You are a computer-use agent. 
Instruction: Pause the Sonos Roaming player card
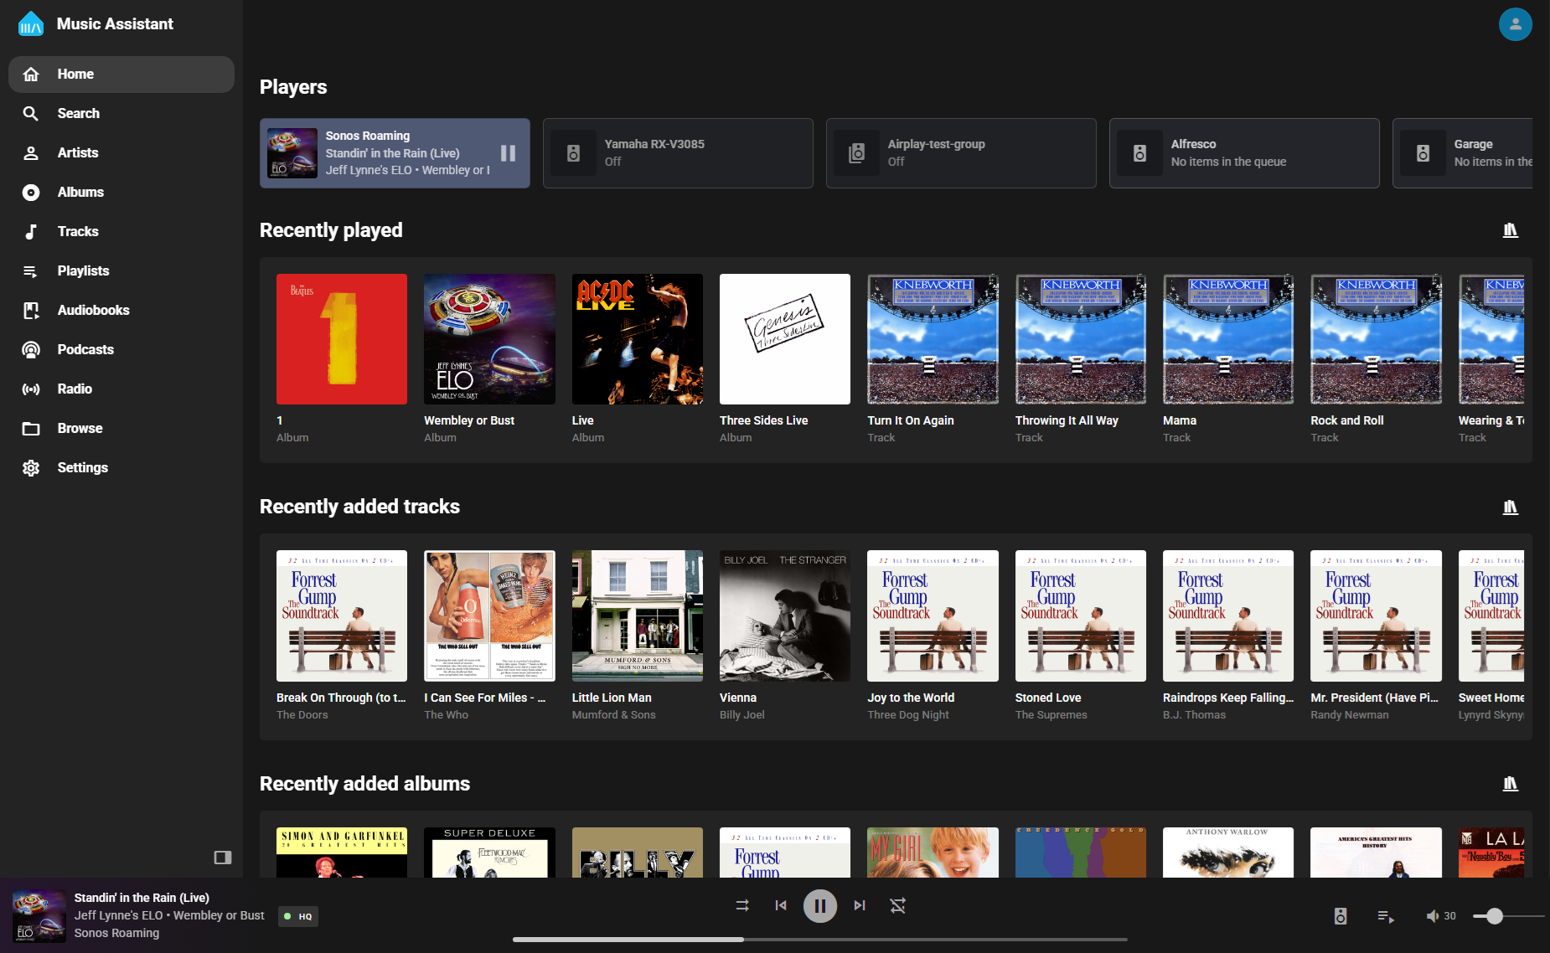coord(509,153)
